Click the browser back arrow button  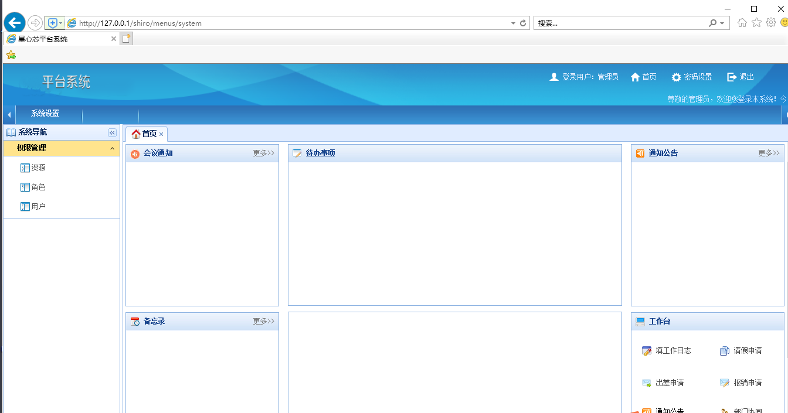pyautogui.click(x=15, y=23)
